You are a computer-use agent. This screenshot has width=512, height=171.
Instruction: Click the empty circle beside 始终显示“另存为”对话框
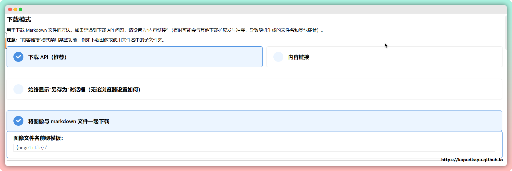tap(18, 89)
